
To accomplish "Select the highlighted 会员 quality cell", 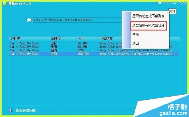I will [54, 54].
